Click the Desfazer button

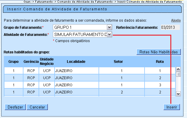tap(15, 107)
